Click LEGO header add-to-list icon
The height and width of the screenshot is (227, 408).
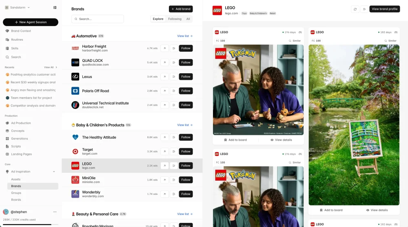[364, 9]
